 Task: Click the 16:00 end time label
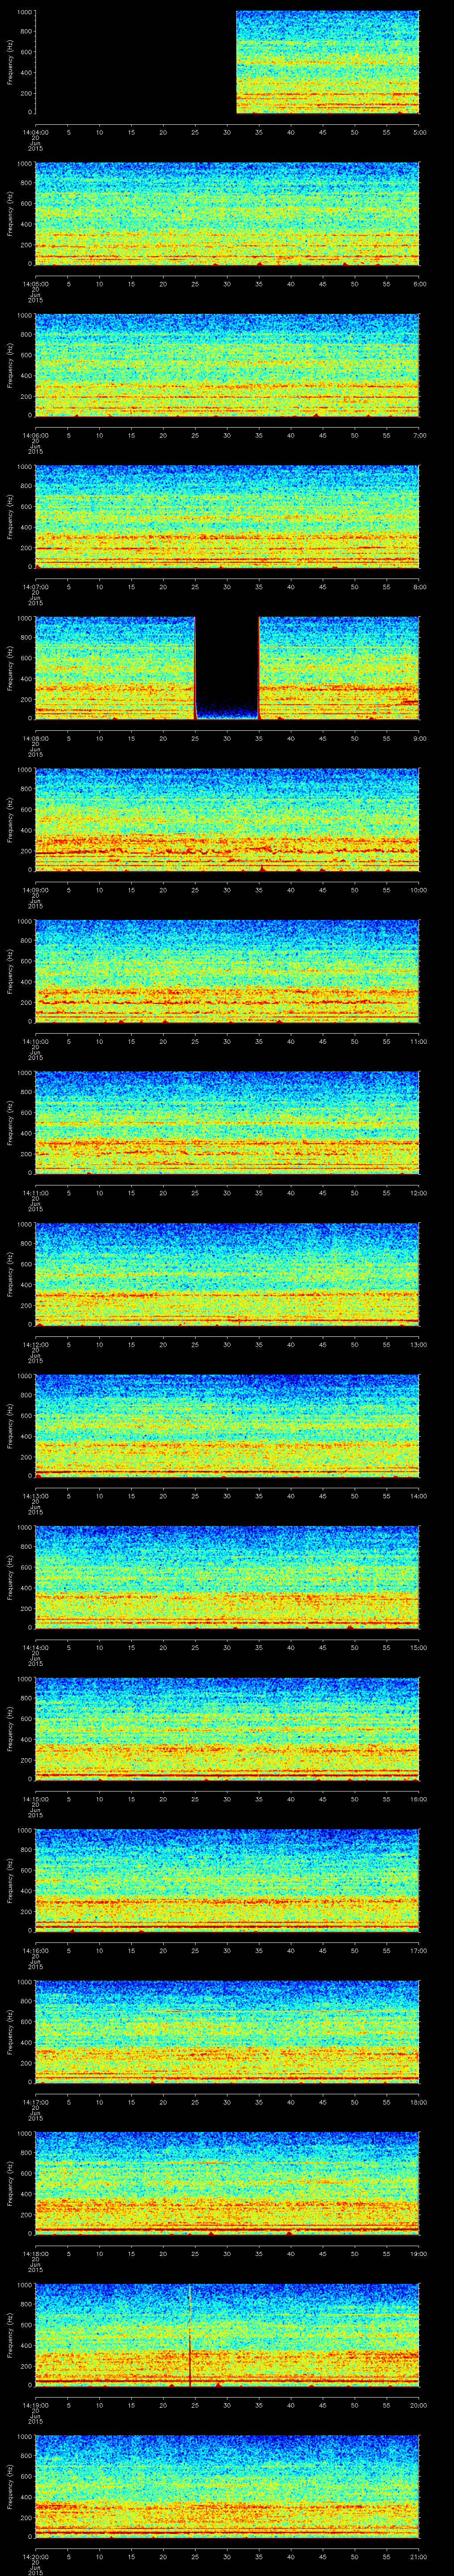point(419,1799)
